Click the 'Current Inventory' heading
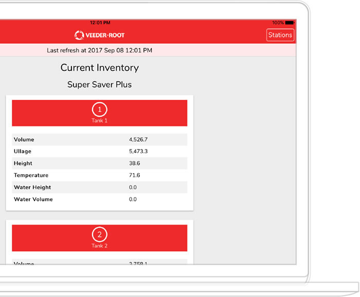Viewport: 360px width, 297px height. point(100,68)
